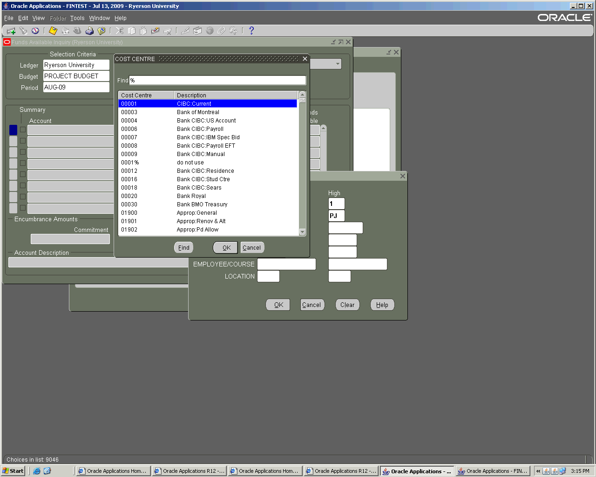Click the Clear button
596x477 pixels.
347,305
